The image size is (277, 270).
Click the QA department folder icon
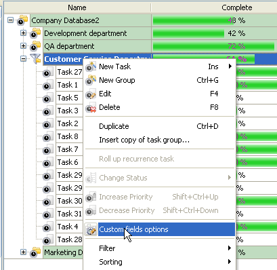click(35, 46)
